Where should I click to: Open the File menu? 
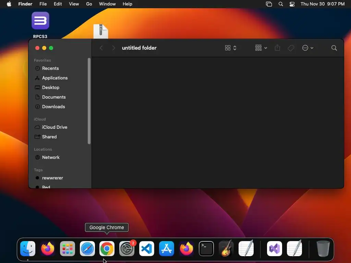click(43, 4)
